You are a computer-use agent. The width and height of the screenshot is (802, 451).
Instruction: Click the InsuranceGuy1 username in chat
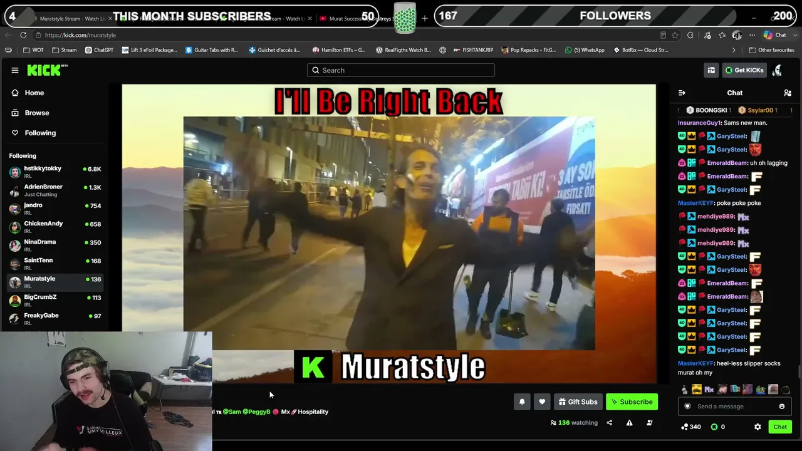[699, 123]
